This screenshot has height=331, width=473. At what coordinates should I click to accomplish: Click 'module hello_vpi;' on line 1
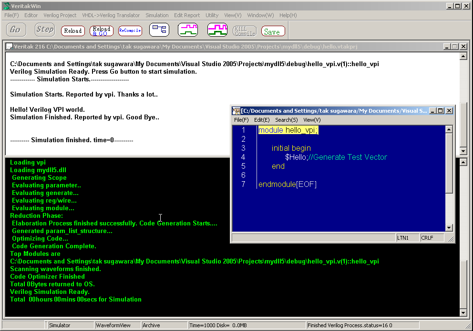click(x=288, y=130)
